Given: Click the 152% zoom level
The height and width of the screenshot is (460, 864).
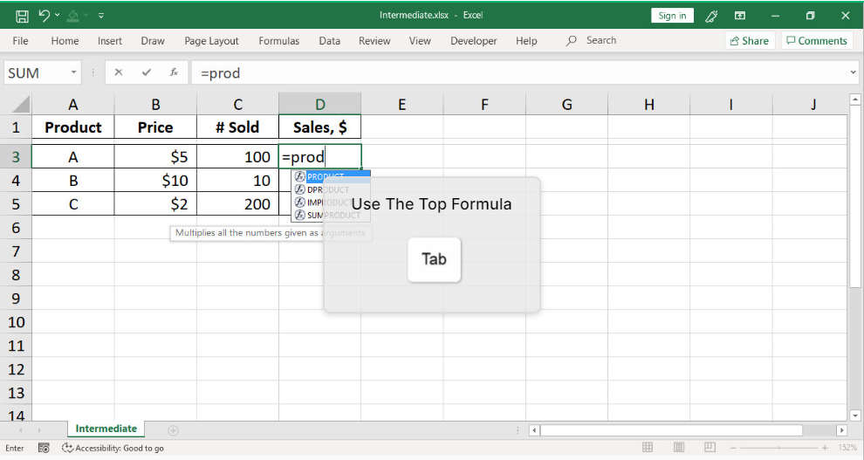Looking at the screenshot, I should point(847,448).
